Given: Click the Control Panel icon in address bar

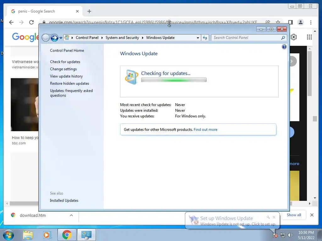Looking at the screenshot, I should pyautogui.click(x=67, y=38).
